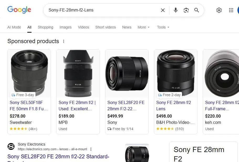Open the three-dot menu next to Sponsored products
Screen dimensions: 239x162
(x=64, y=41)
